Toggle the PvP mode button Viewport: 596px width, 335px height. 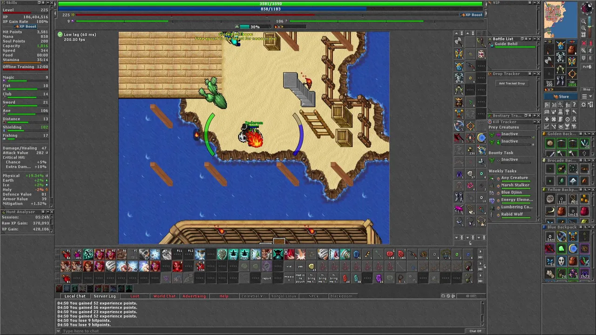[587, 67]
